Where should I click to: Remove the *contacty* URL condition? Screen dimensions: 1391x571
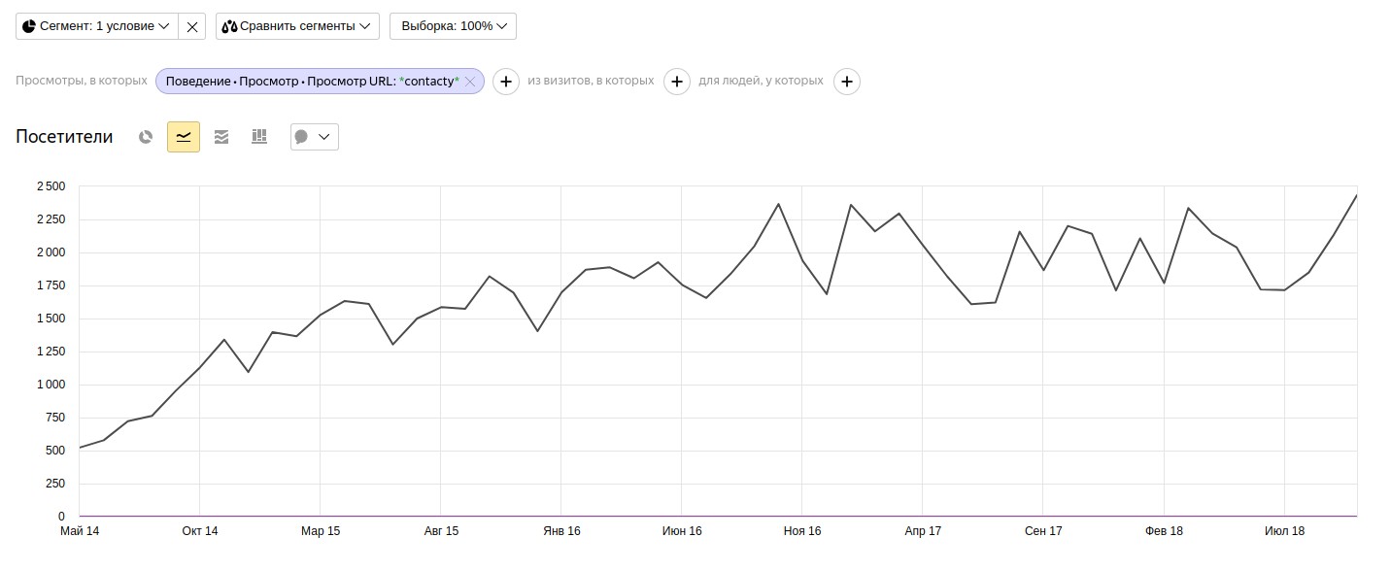pos(470,82)
